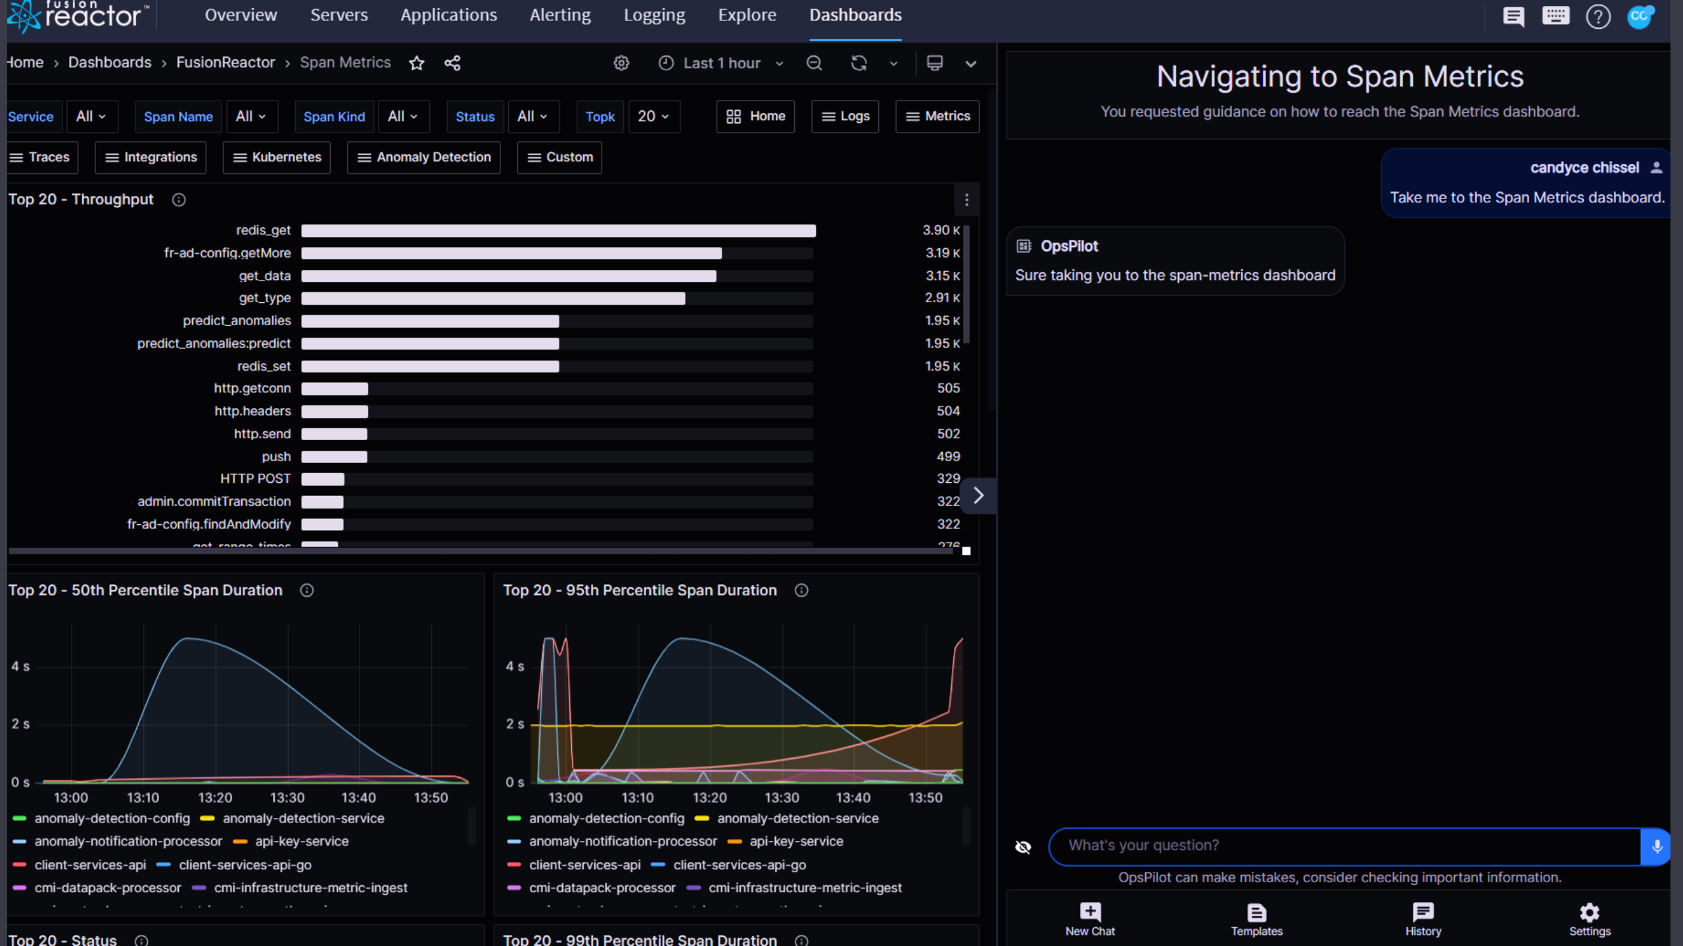Share the Span Metrics dashboard
The height and width of the screenshot is (946, 1683).
[452, 63]
